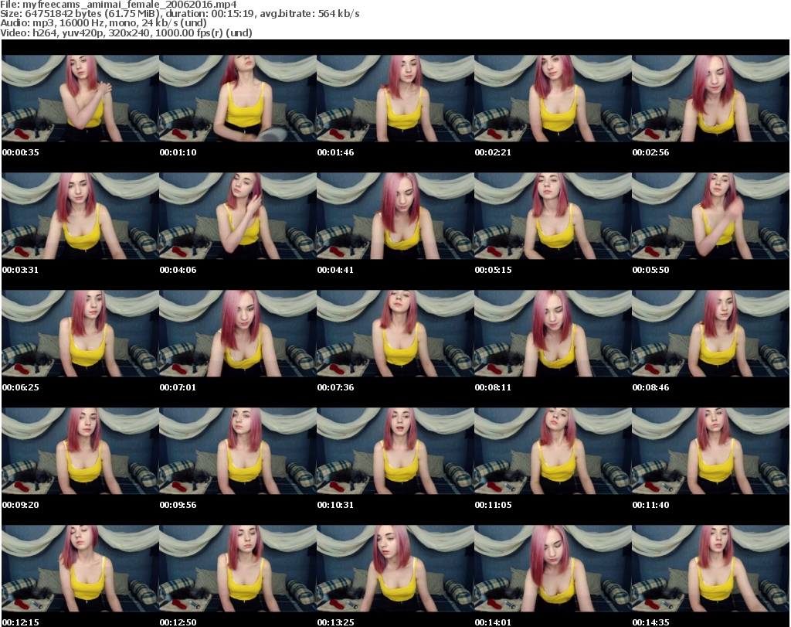This screenshot has width=791, height=627.
Task: Select the thumbnail at timestamp 00:01:10
Action: (x=238, y=98)
